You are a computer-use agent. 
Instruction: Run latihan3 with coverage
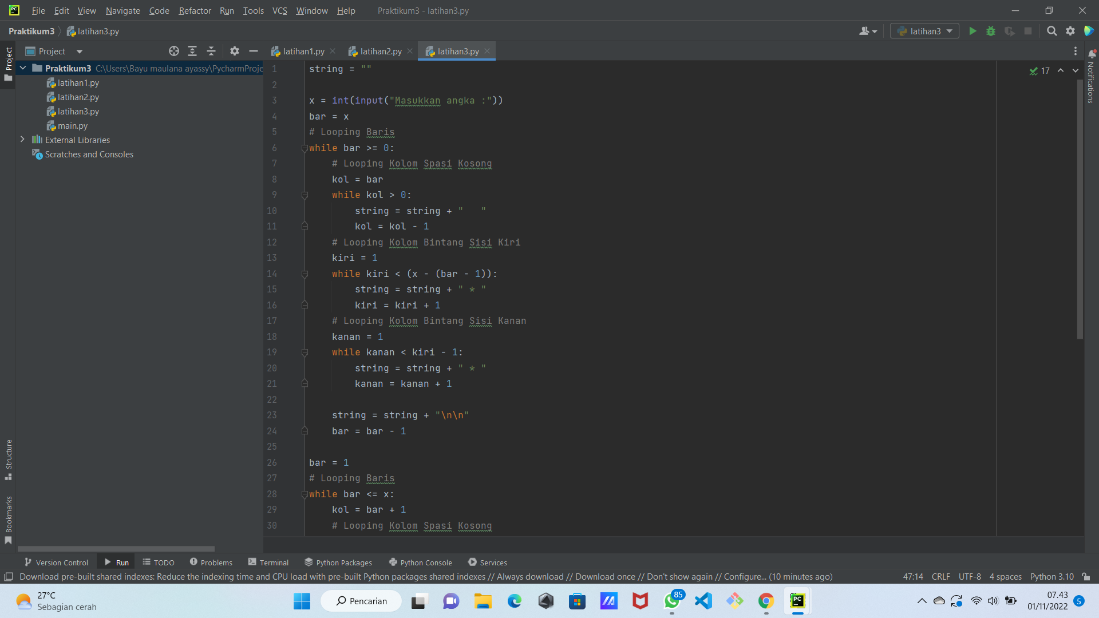1009,31
